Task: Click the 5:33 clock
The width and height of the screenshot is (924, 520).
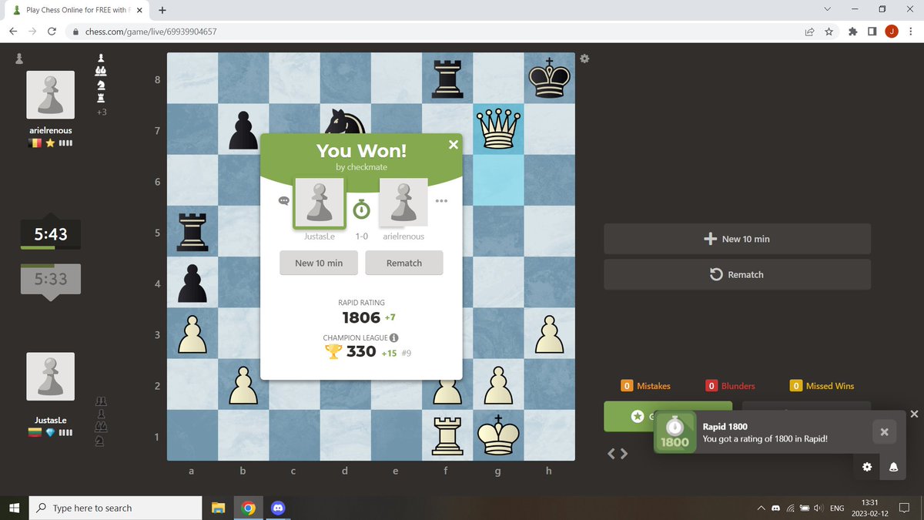Action: click(x=51, y=280)
